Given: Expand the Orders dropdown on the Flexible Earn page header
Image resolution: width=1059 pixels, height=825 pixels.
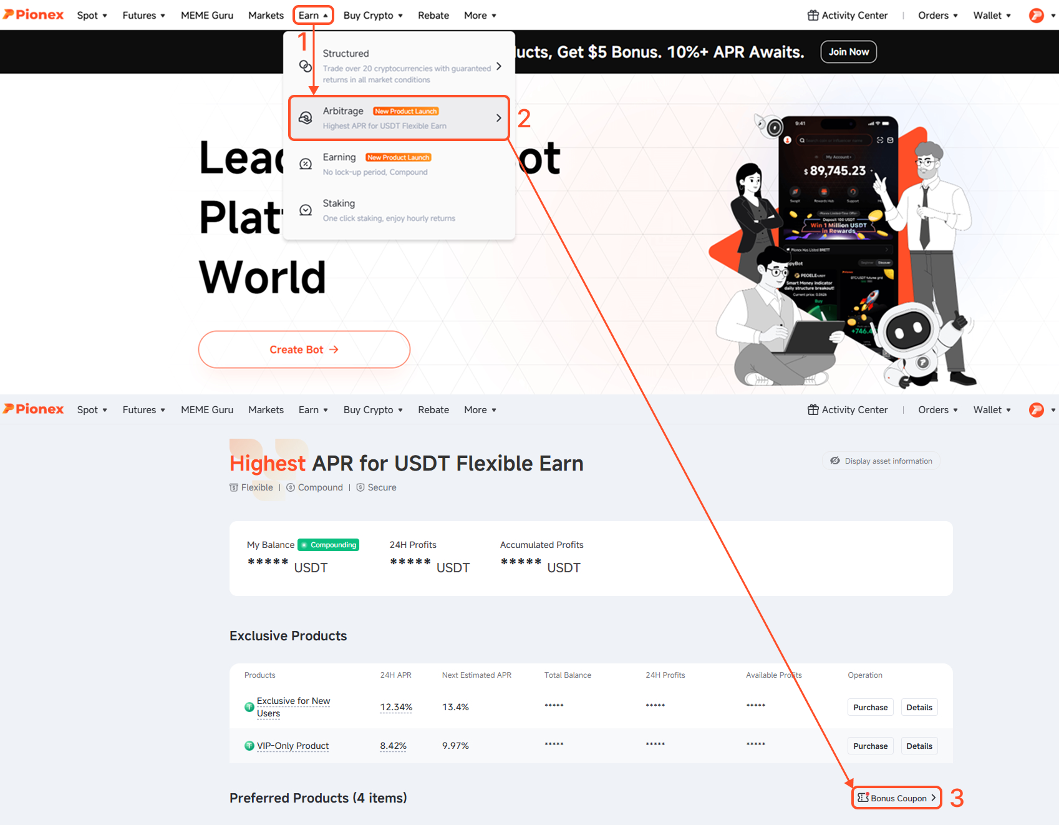Looking at the screenshot, I should (938, 410).
